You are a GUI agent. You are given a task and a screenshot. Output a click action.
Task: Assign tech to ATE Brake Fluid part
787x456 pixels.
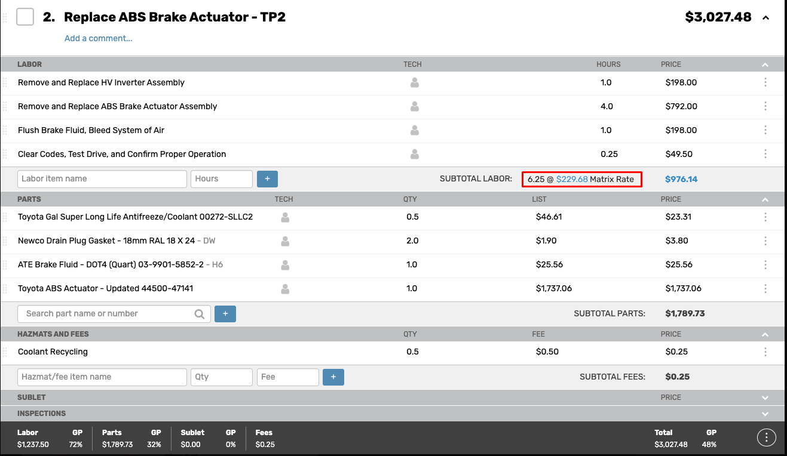coord(285,265)
